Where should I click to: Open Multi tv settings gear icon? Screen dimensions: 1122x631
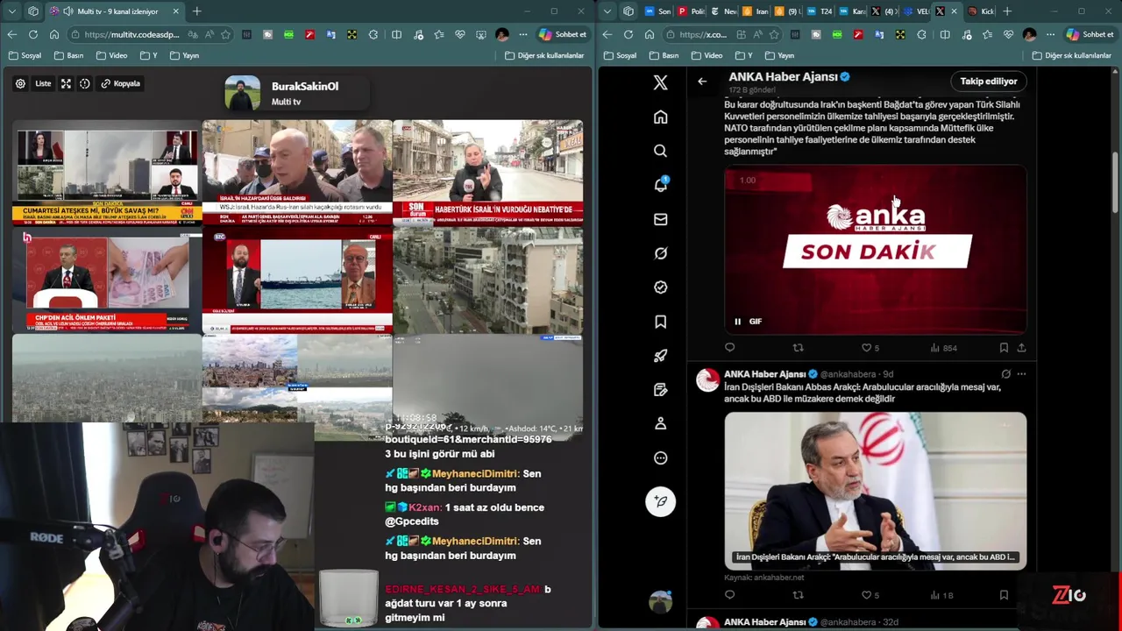pos(20,84)
